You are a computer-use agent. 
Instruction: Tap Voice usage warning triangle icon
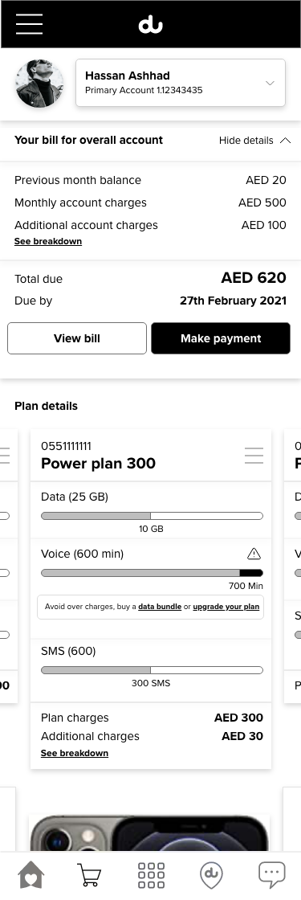(x=254, y=554)
